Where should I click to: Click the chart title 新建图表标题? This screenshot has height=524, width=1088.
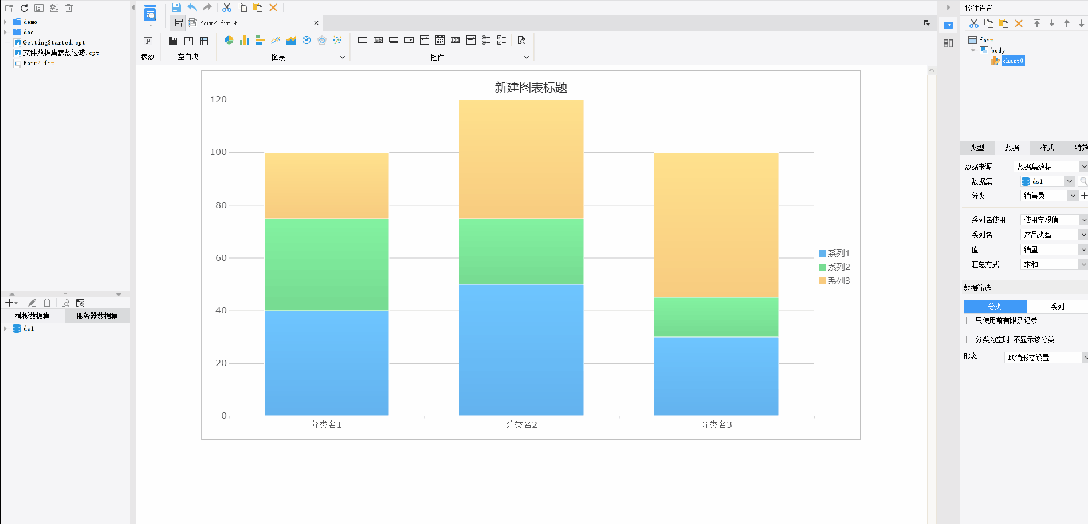(531, 88)
